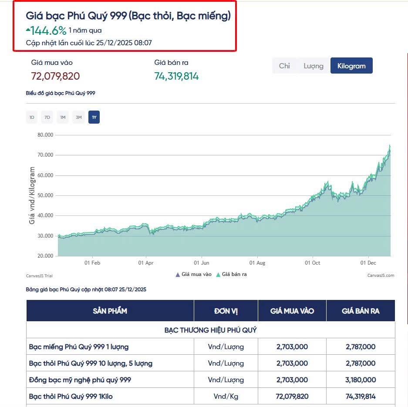Switch price unit to Chỉ
Image resolution: width=408 pixels, height=407 pixels.
click(x=284, y=66)
